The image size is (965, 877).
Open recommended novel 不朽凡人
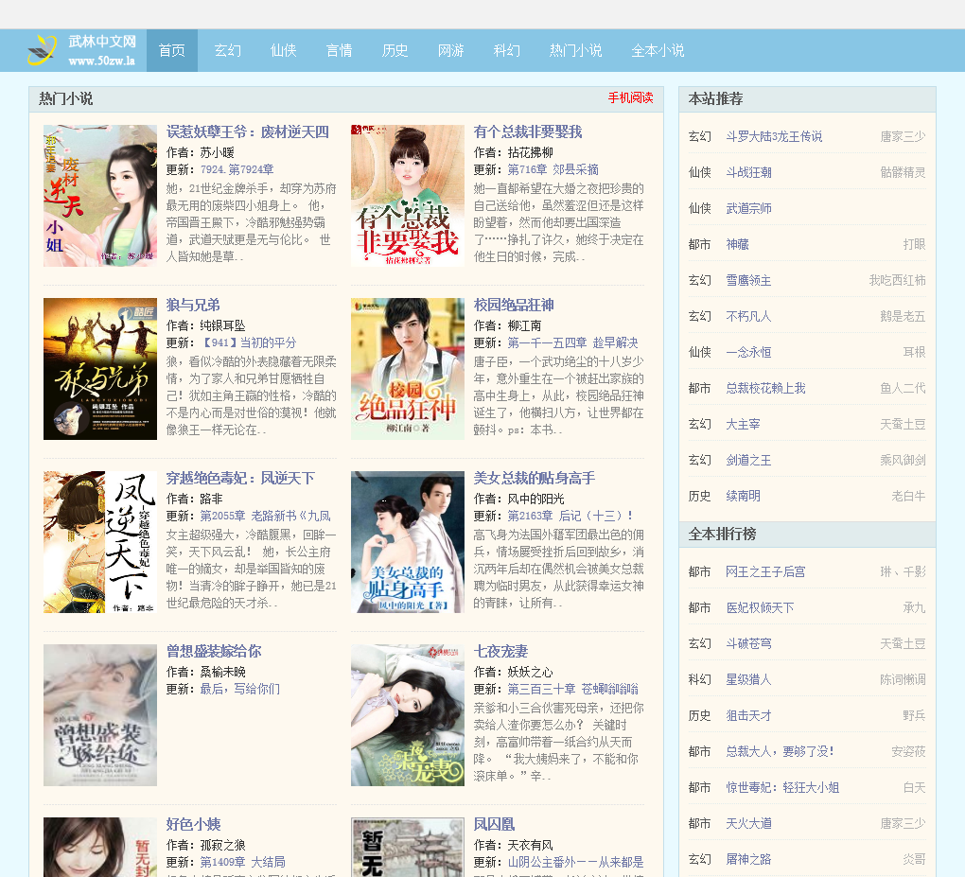[749, 316]
